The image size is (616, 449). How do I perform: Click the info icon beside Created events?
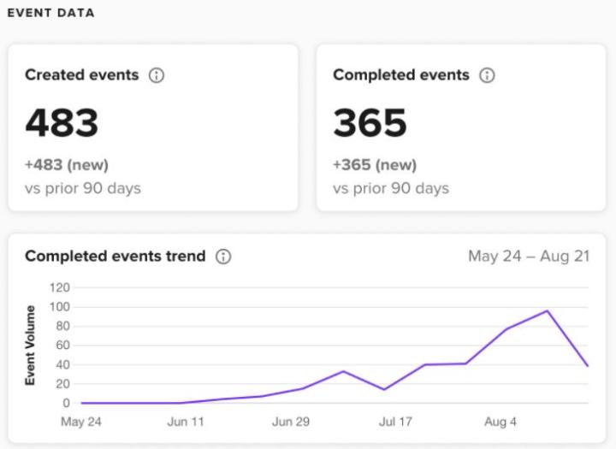[157, 75]
